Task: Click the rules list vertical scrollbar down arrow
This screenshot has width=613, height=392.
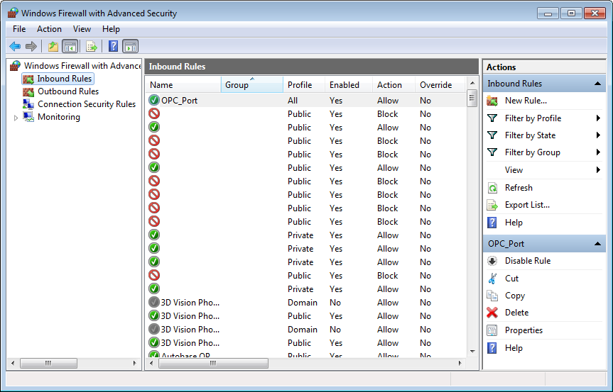Action: (472, 352)
